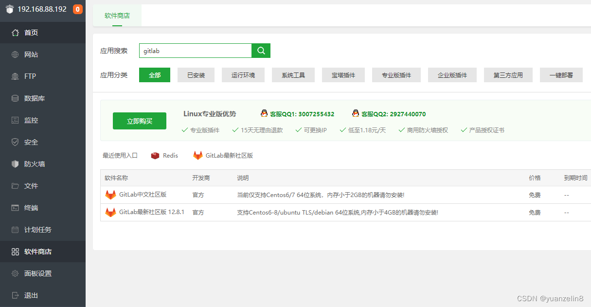Viewport: 591px width, 307px height.
Task: Go to 首页 in the sidebar
Action: point(31,33)
